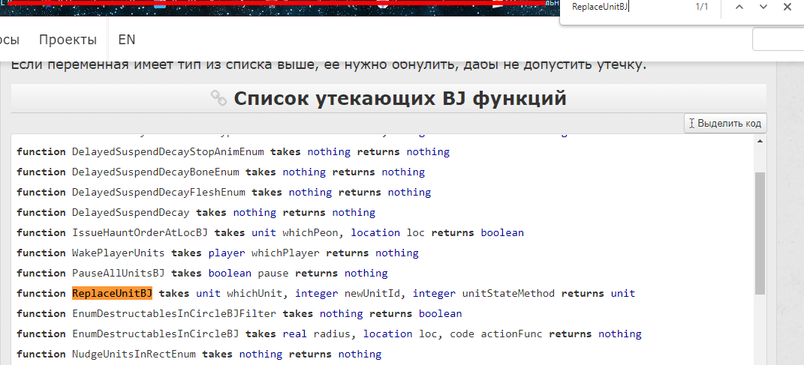804x365 pixels.
Task: Go to previous find result
Action: 739,7
